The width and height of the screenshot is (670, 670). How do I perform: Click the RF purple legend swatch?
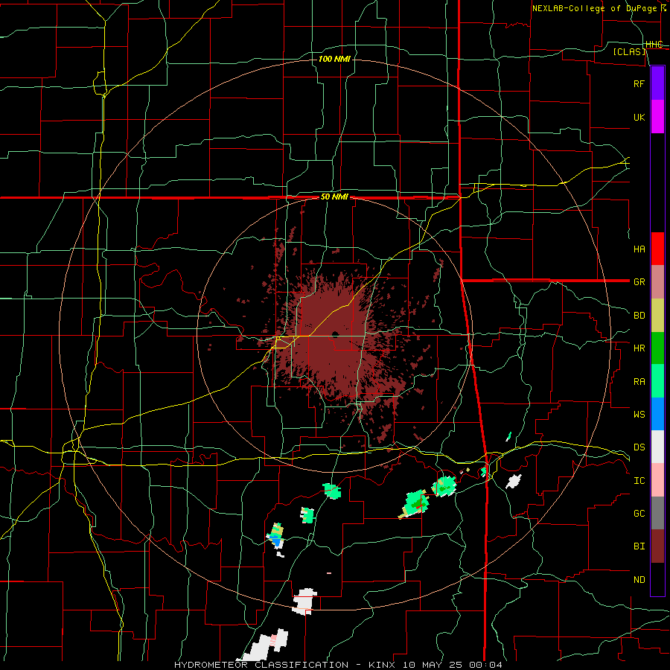[x=657, y=83]
